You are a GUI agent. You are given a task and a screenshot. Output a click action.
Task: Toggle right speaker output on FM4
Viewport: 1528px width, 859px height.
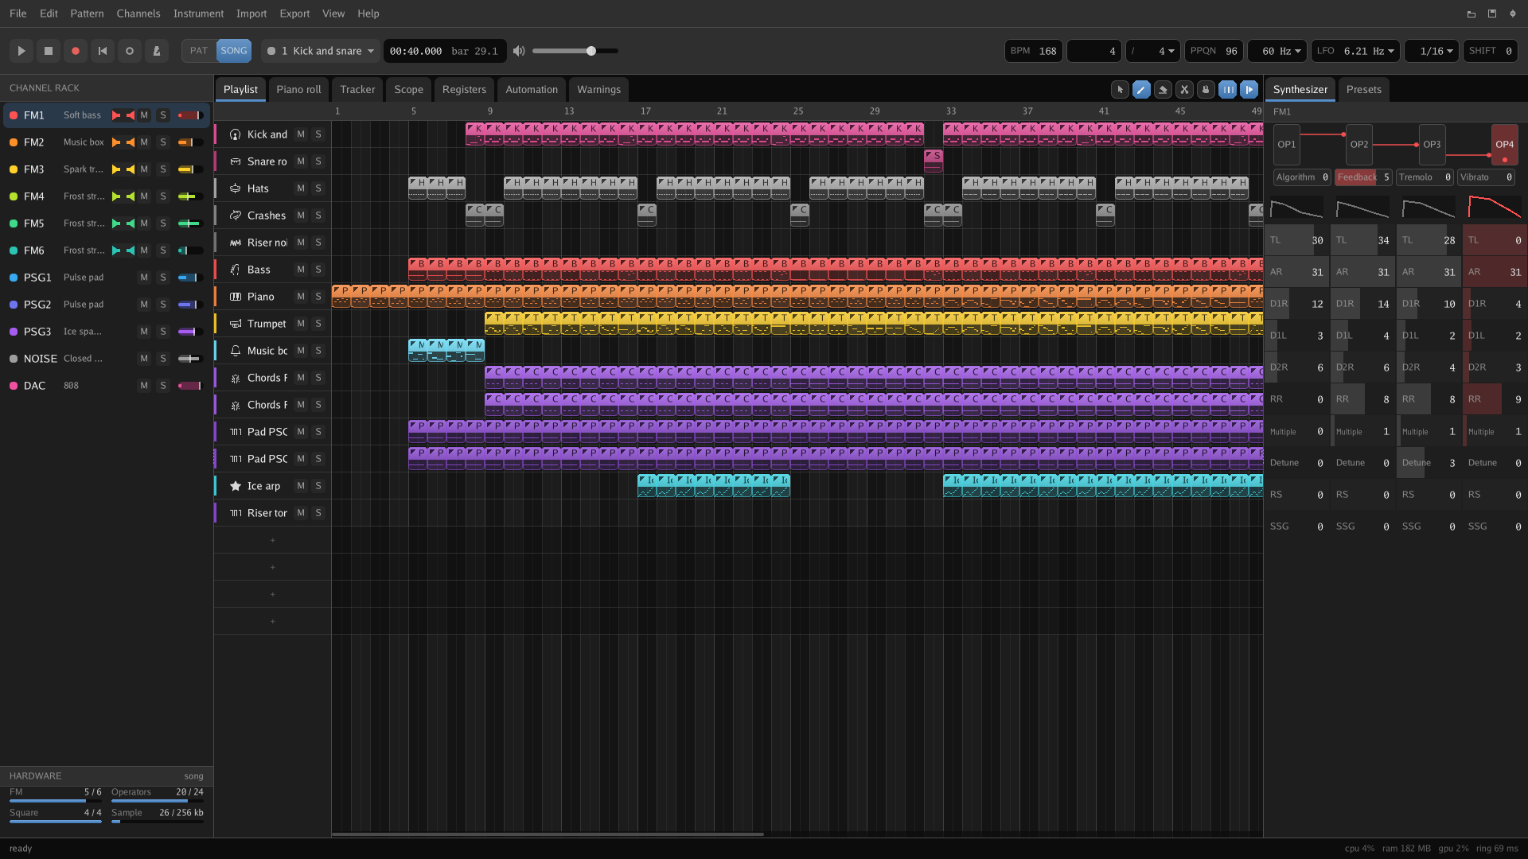click(131, 196)
